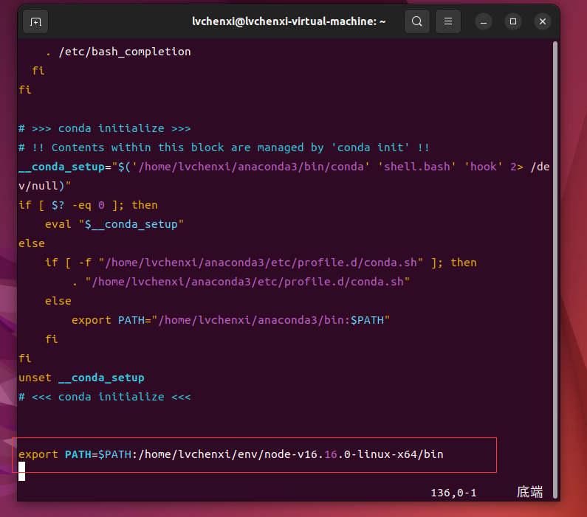Viewport: 587px width, 517px height.
Task: Click the '底端' status text
Action: pos(529,492)
